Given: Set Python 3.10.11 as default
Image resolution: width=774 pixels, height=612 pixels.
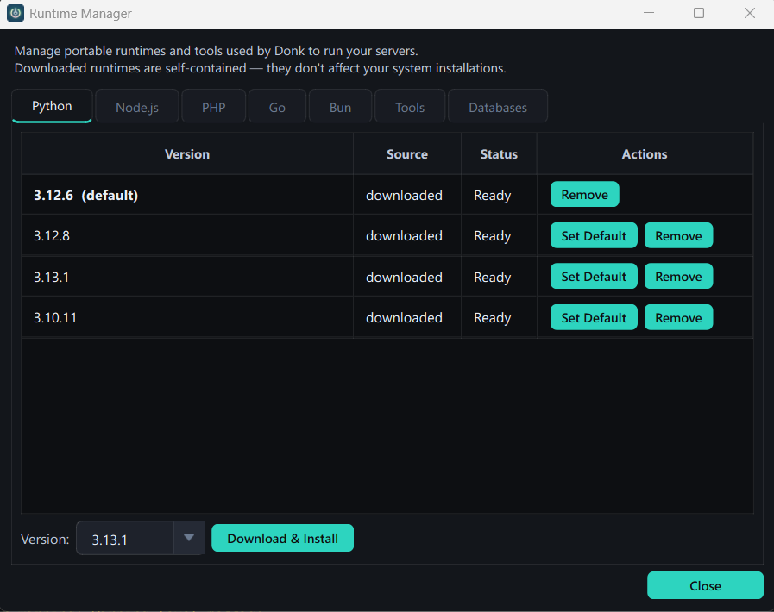Looking at the screenshot, I should tap(593, 317).
